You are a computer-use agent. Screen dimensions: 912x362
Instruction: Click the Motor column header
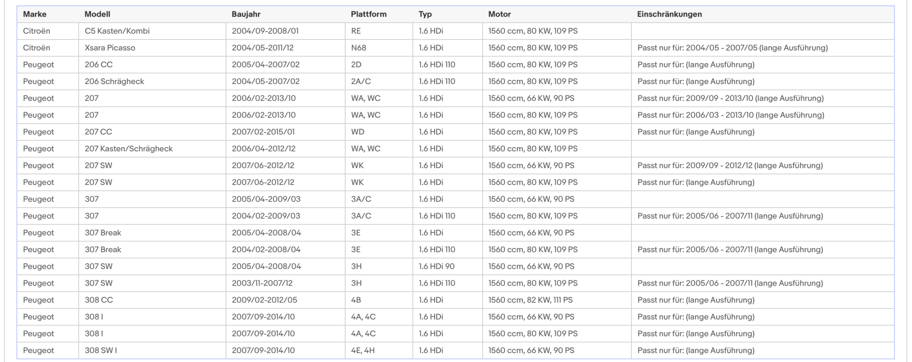click(x=557, y=14)
